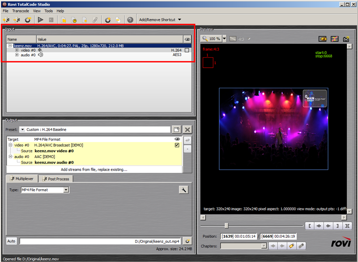
Task: Toggle the yellow eye preview icon
Action: click(x=323, y=39)
